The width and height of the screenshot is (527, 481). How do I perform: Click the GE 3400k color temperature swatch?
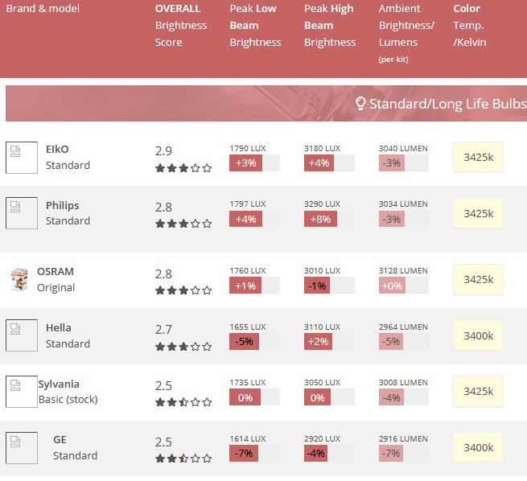click(x=478, y=448)
